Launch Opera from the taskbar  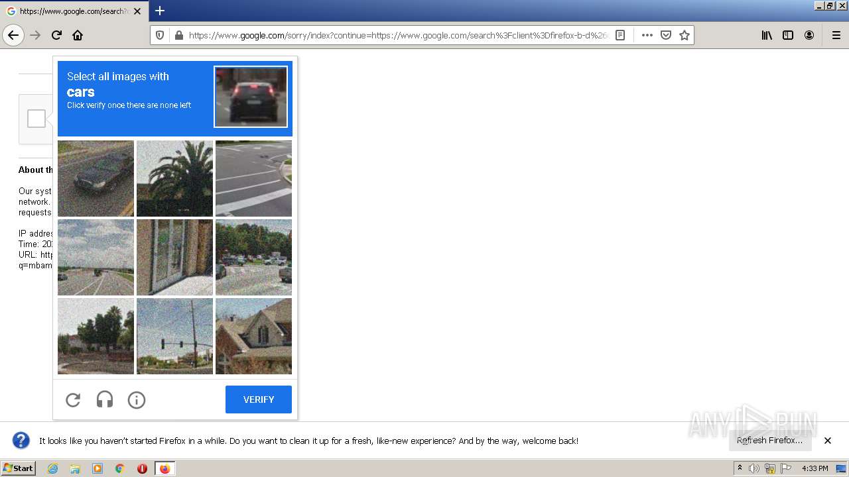[142, 468]
